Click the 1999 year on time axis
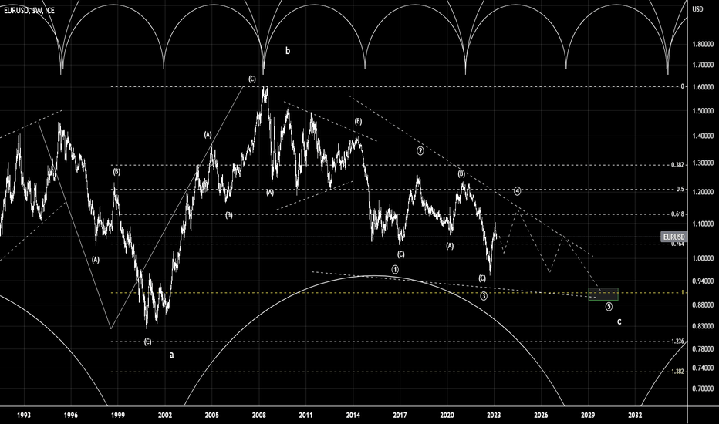 [118, 416]
